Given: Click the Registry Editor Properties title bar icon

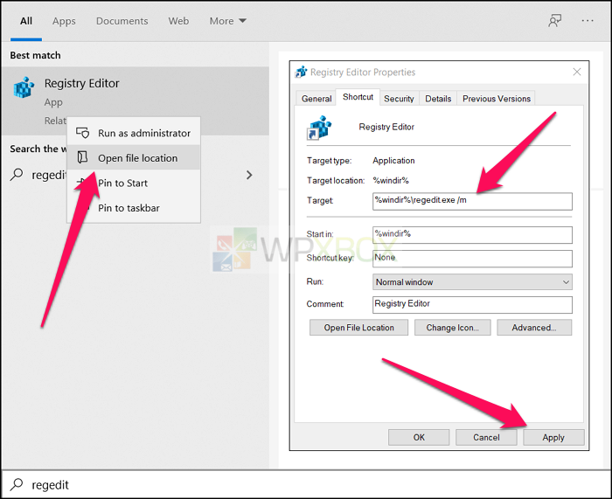Looking at the screenshot, I should (x=301, y=72).
